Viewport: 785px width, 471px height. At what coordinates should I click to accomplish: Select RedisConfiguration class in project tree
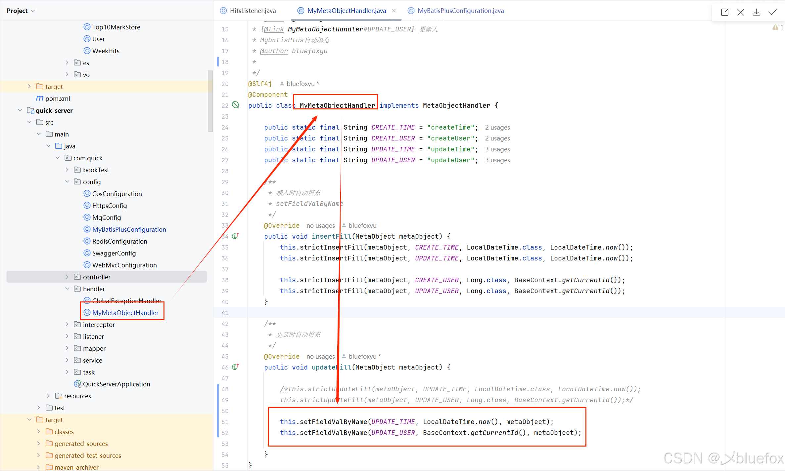coord(119,241)
